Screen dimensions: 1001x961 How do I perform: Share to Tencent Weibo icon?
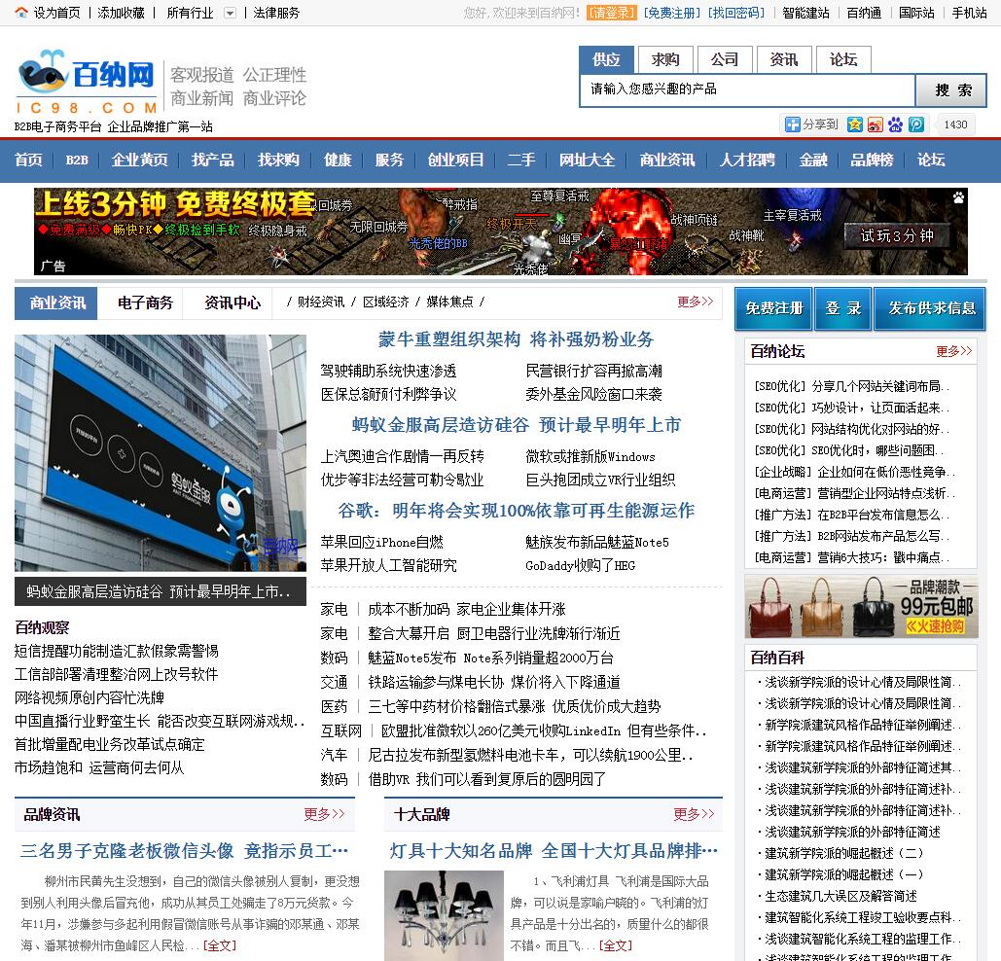(x=916, y=125)
